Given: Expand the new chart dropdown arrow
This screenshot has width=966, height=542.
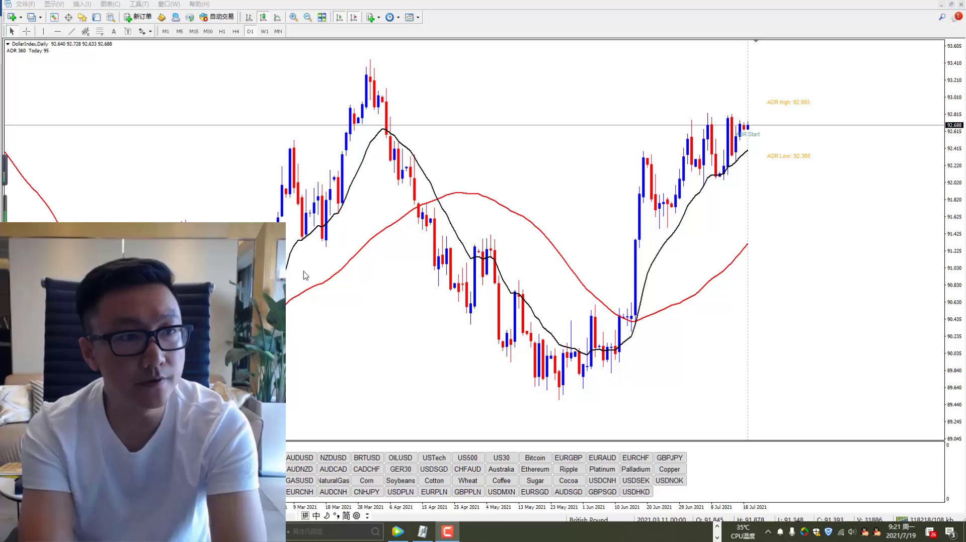Looking at the screenshot, I should pos(21,18).
